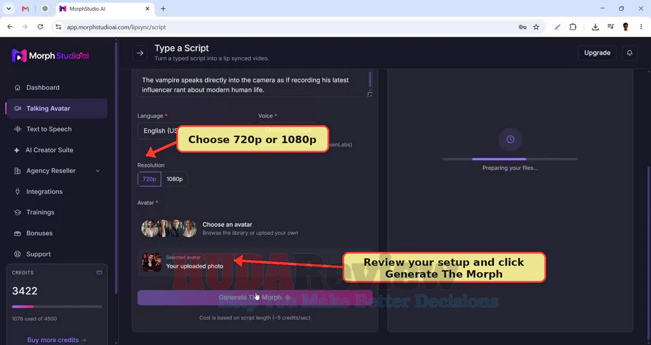Open a new browser tab
The height and width of the screenshot is (345, 651).
tap(163, 9)
